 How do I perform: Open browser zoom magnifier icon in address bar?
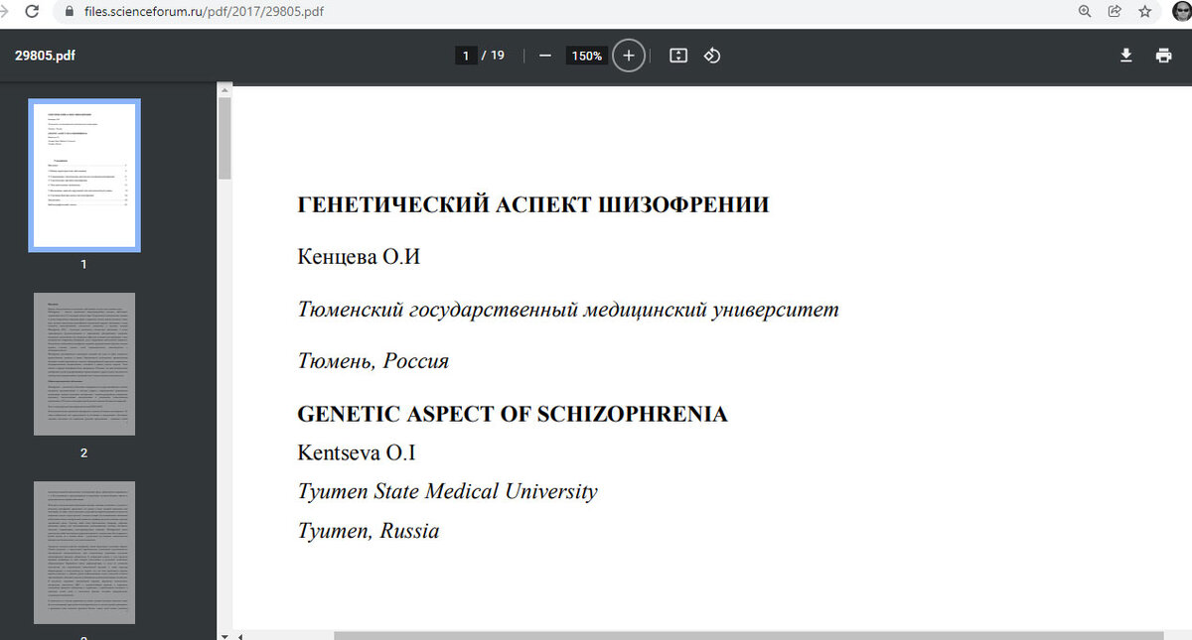point(1085,12)
